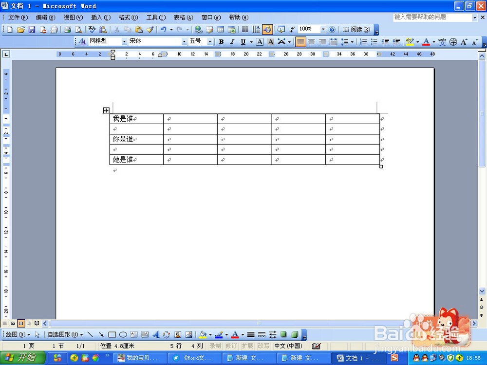Screen dimensions: 487x365
Task: Toggle justified alignment button
Action: (x=300, y=41)
